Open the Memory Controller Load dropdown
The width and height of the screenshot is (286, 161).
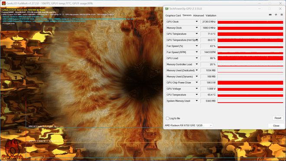(x=197, y=64)
